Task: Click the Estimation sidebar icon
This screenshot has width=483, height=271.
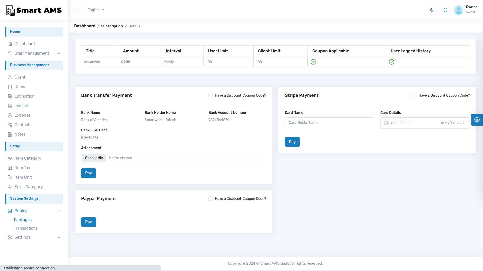Action: (10, 96)
